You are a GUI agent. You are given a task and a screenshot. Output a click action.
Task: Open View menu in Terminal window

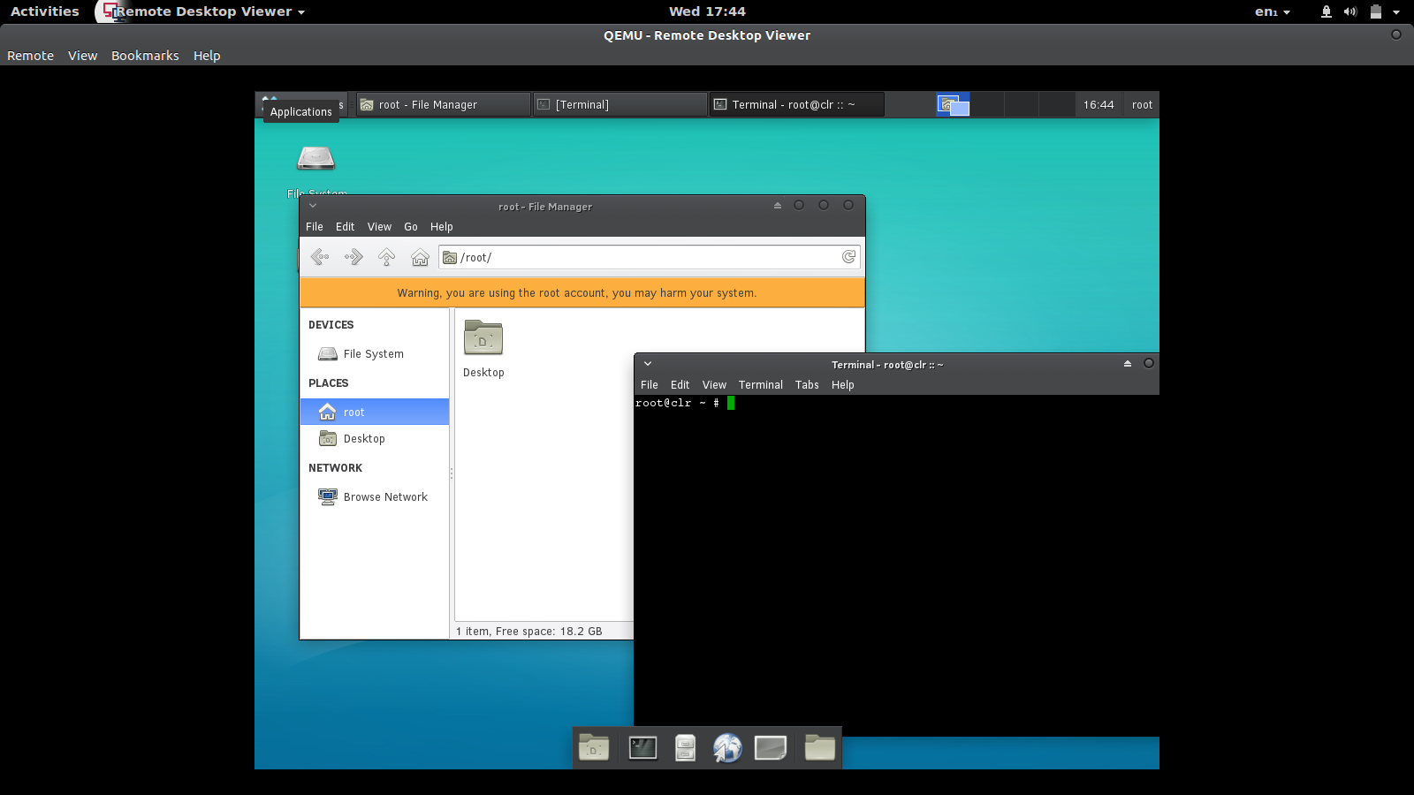click(714, 385)
